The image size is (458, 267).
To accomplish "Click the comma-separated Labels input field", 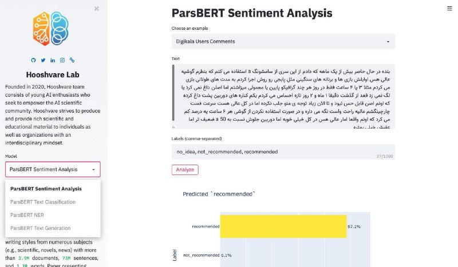I will [x=283, y=152].
